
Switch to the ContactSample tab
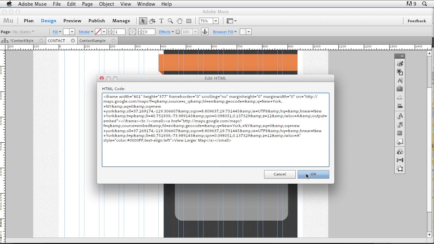pyautogui.click(x=92, y=41)
